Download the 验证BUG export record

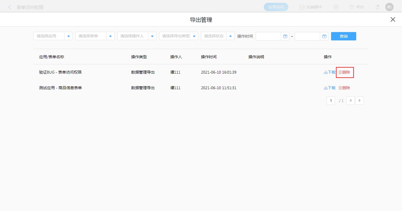(330, 72)
